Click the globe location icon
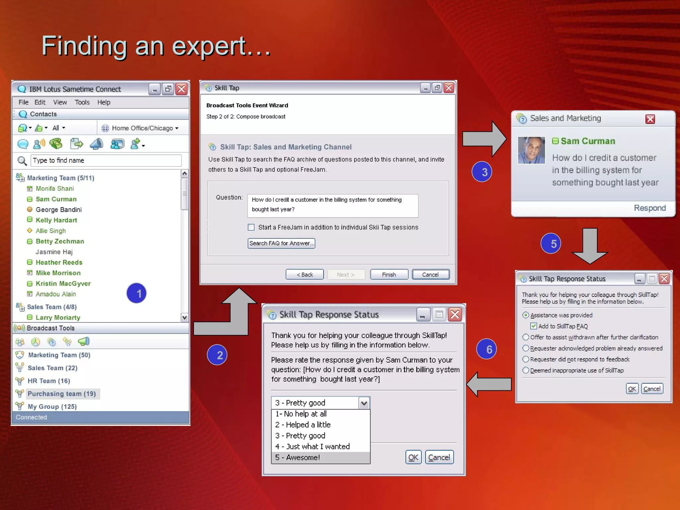The image size is (680, 510). [x=105, y=128]
